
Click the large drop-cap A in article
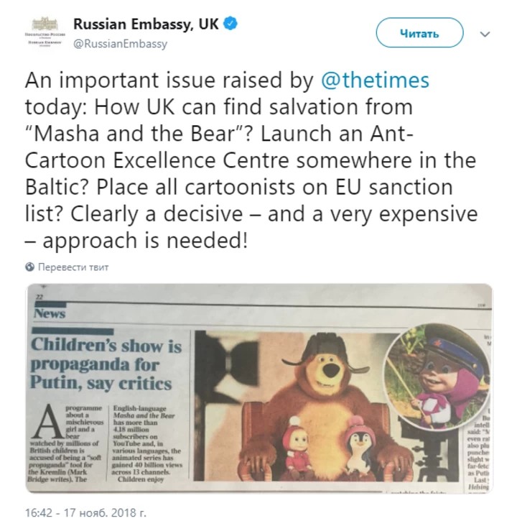[x=47, y=421]
